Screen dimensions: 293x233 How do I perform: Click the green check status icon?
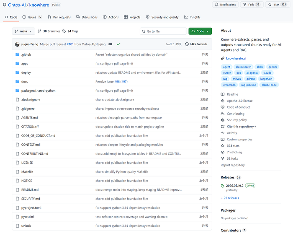point(118,44)
